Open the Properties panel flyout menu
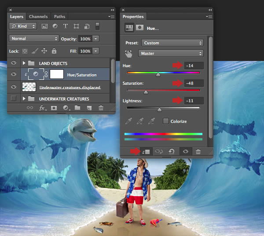Viewport: 264px width, 236px height. coord(209,16)
